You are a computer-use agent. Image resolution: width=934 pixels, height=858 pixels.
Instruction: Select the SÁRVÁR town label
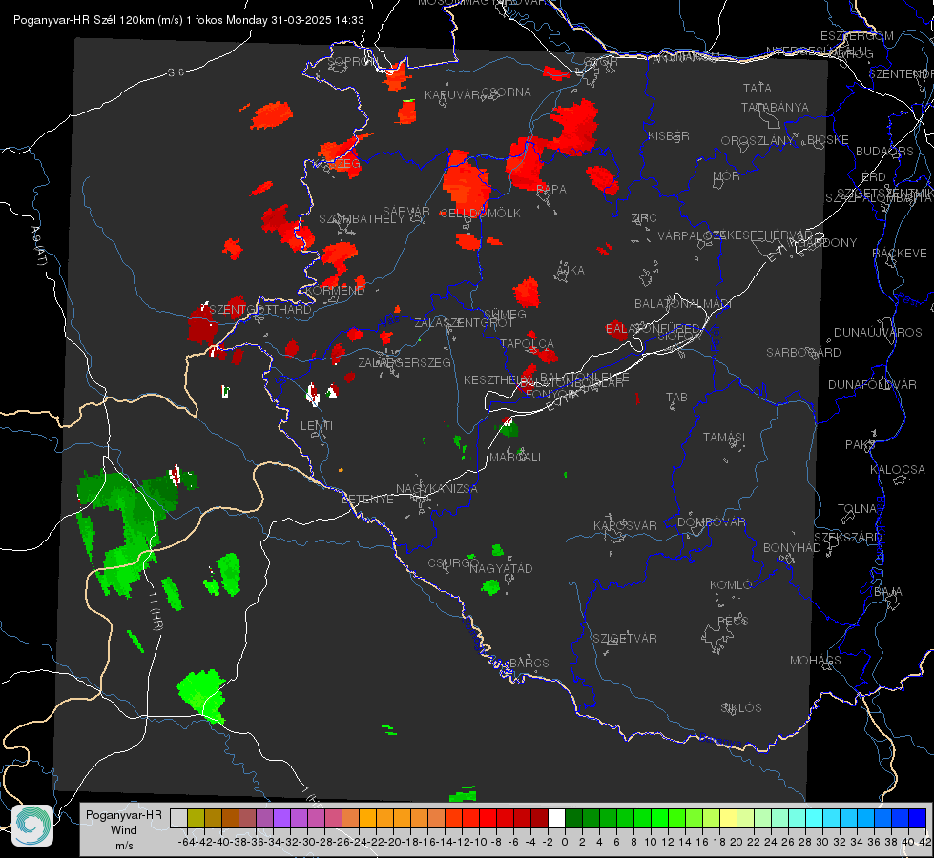point(406,212)
